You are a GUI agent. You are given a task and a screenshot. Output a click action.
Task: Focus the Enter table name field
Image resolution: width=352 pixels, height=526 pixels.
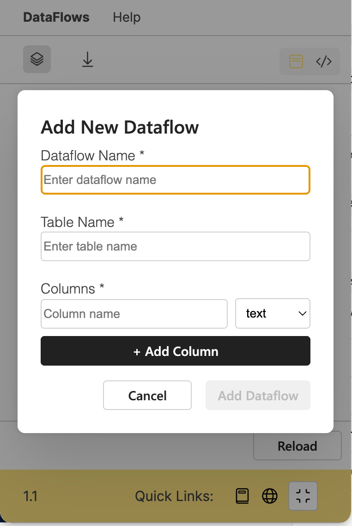(176, 246)
